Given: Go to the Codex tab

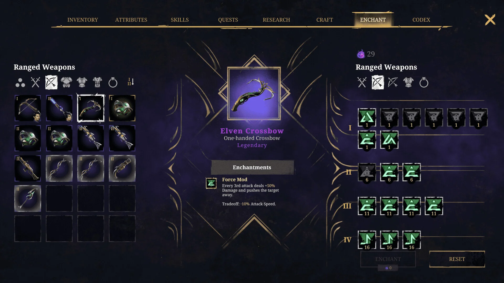Looking at the screenshot, I should pyautogui.click(x=421, y=20).
